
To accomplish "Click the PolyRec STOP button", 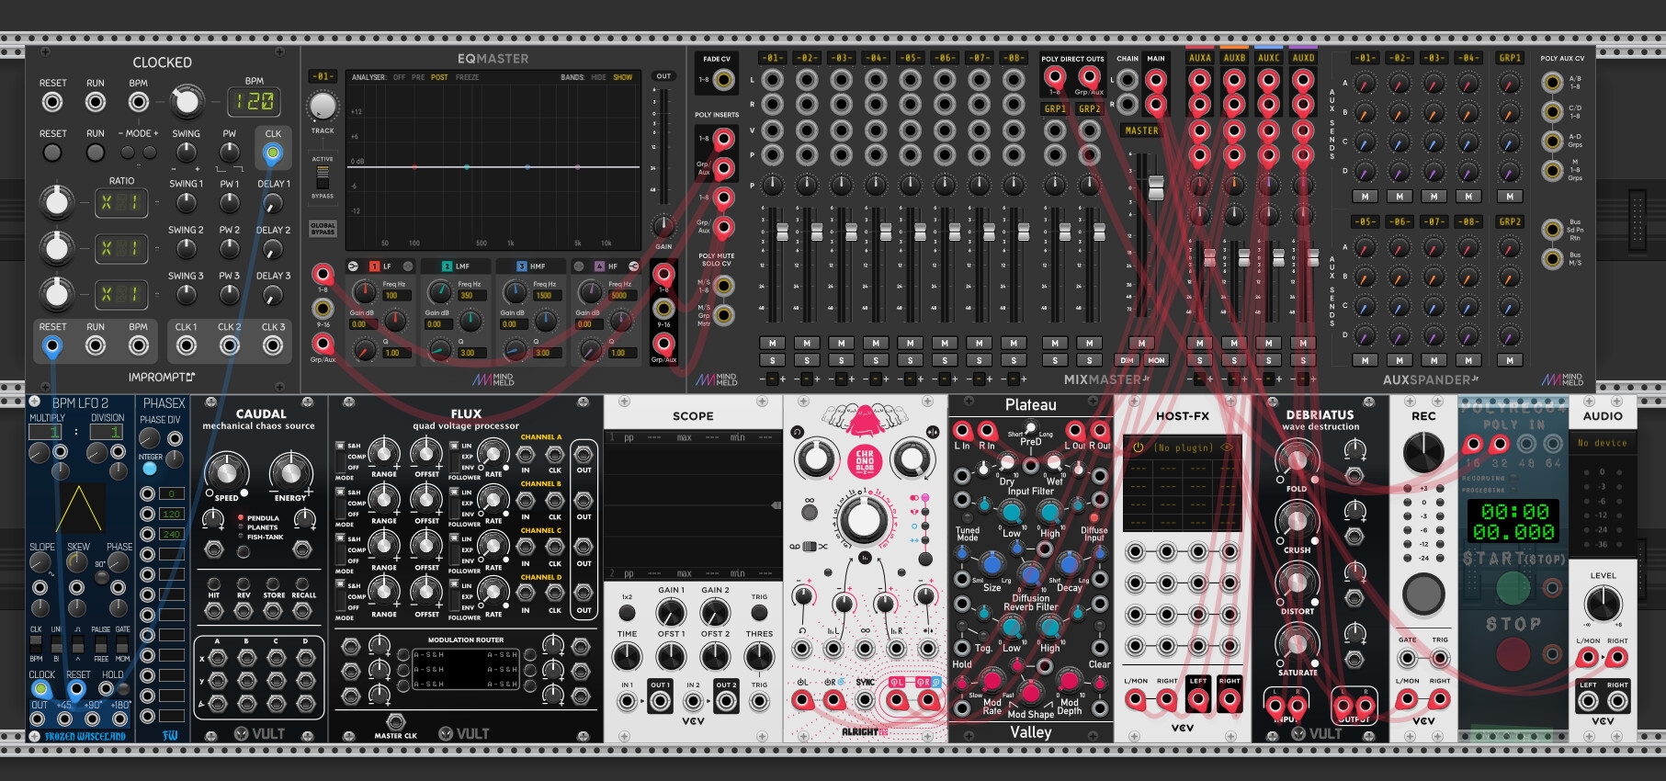I will pyautogui.click(x=1513, y=653).
